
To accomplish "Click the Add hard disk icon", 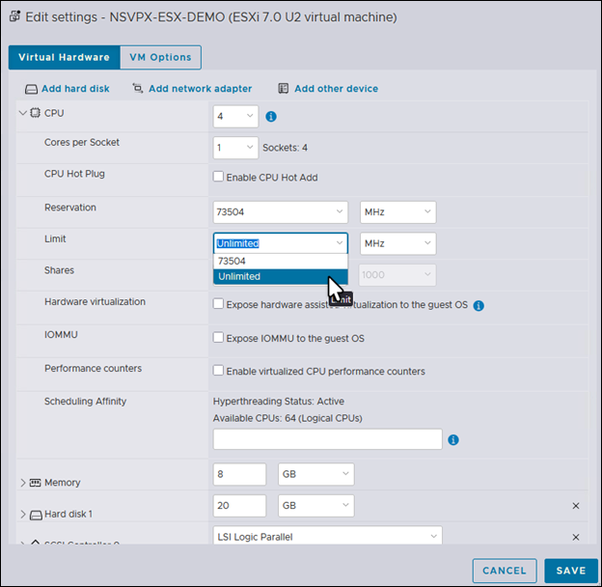I will (31, 89).
